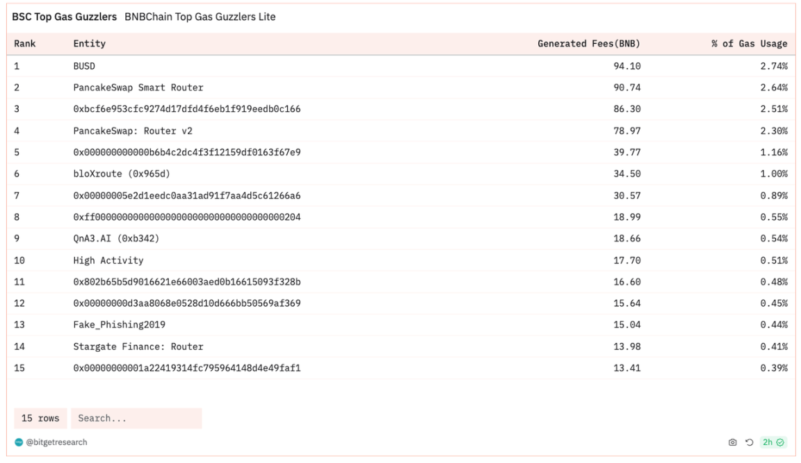Select the PancakeSwap Smart Router entity cell

138,88
